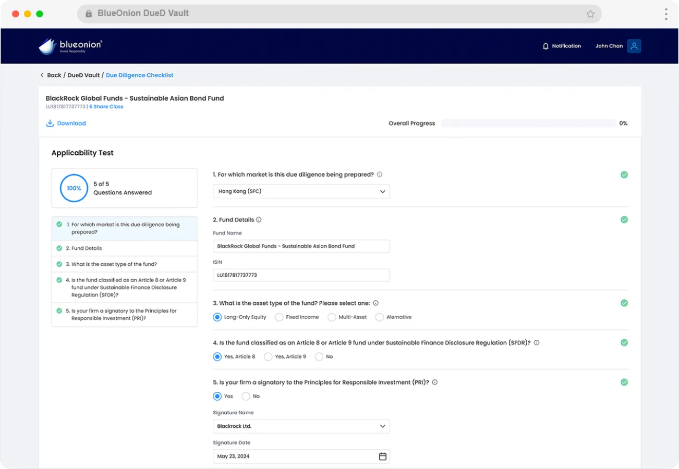Click the Fund Name input field

coord(301,246)
